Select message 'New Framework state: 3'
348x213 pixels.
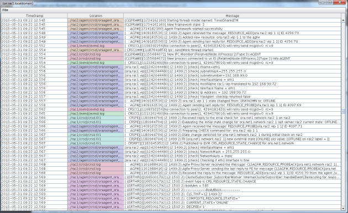pyautogui.click(x=232, y=24)
